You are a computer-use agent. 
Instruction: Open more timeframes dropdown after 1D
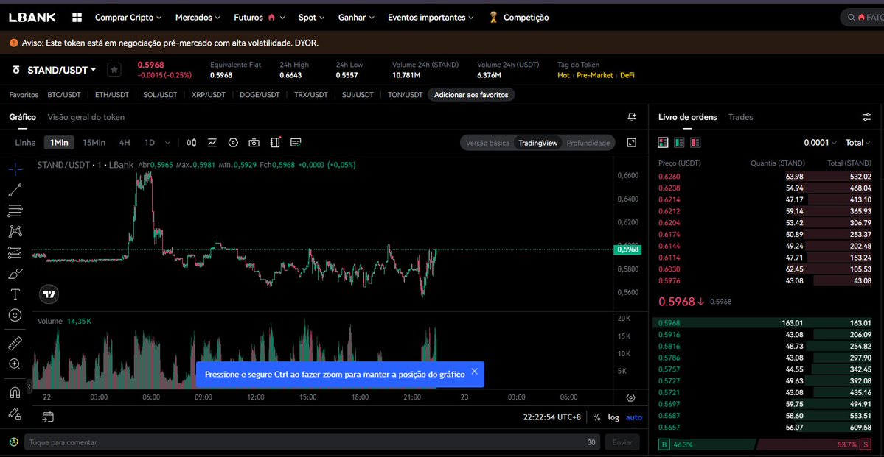(167, 143)
